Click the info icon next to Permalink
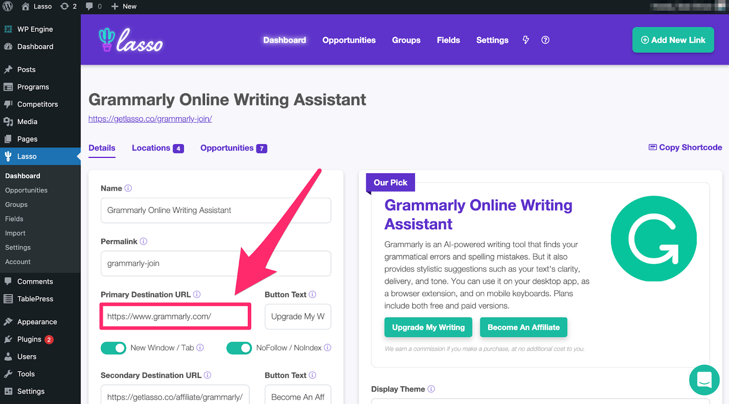729x404 pixels. click(x=144, y=242)
